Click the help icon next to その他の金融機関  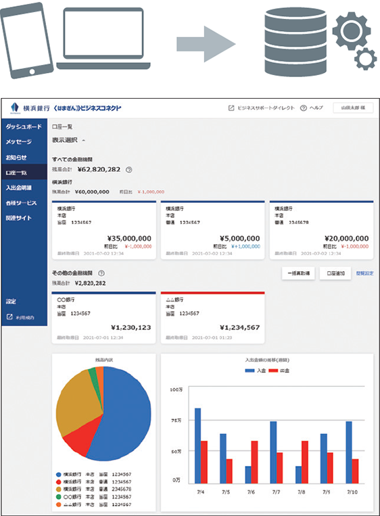[x=101, y=273]
